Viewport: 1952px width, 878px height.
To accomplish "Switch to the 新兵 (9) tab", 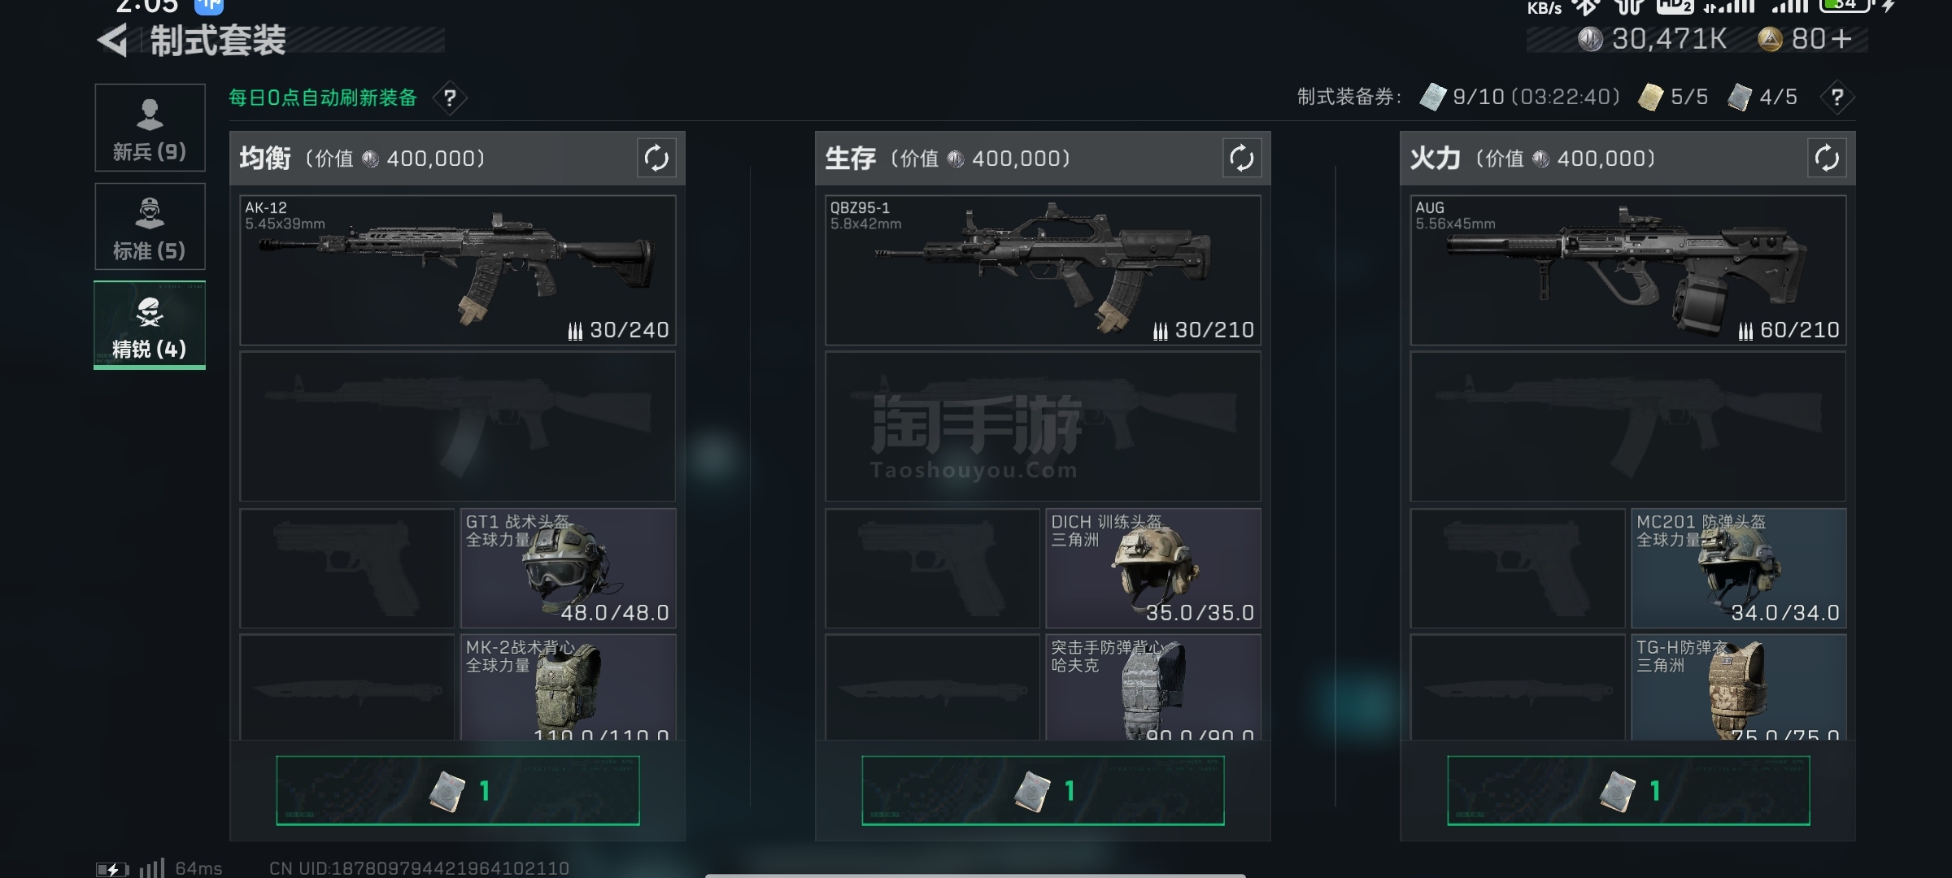I will pos(150,128).
